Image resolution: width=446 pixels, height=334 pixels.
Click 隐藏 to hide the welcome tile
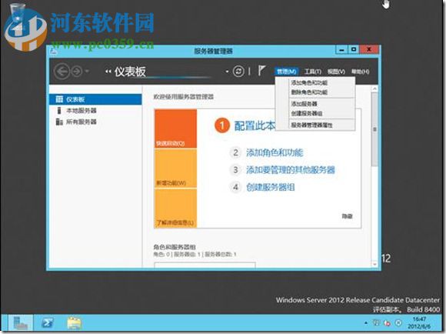[x=347, y=216]
